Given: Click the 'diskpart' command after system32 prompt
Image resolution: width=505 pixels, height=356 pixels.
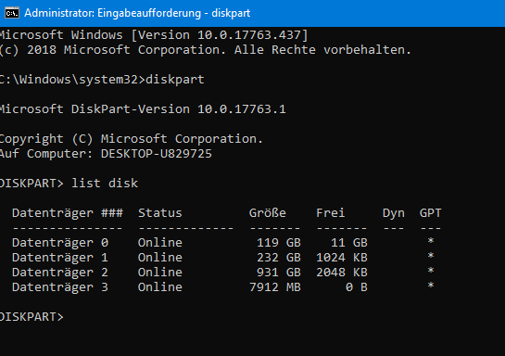Looking at the screenshot, I should (x=175, y=80).
